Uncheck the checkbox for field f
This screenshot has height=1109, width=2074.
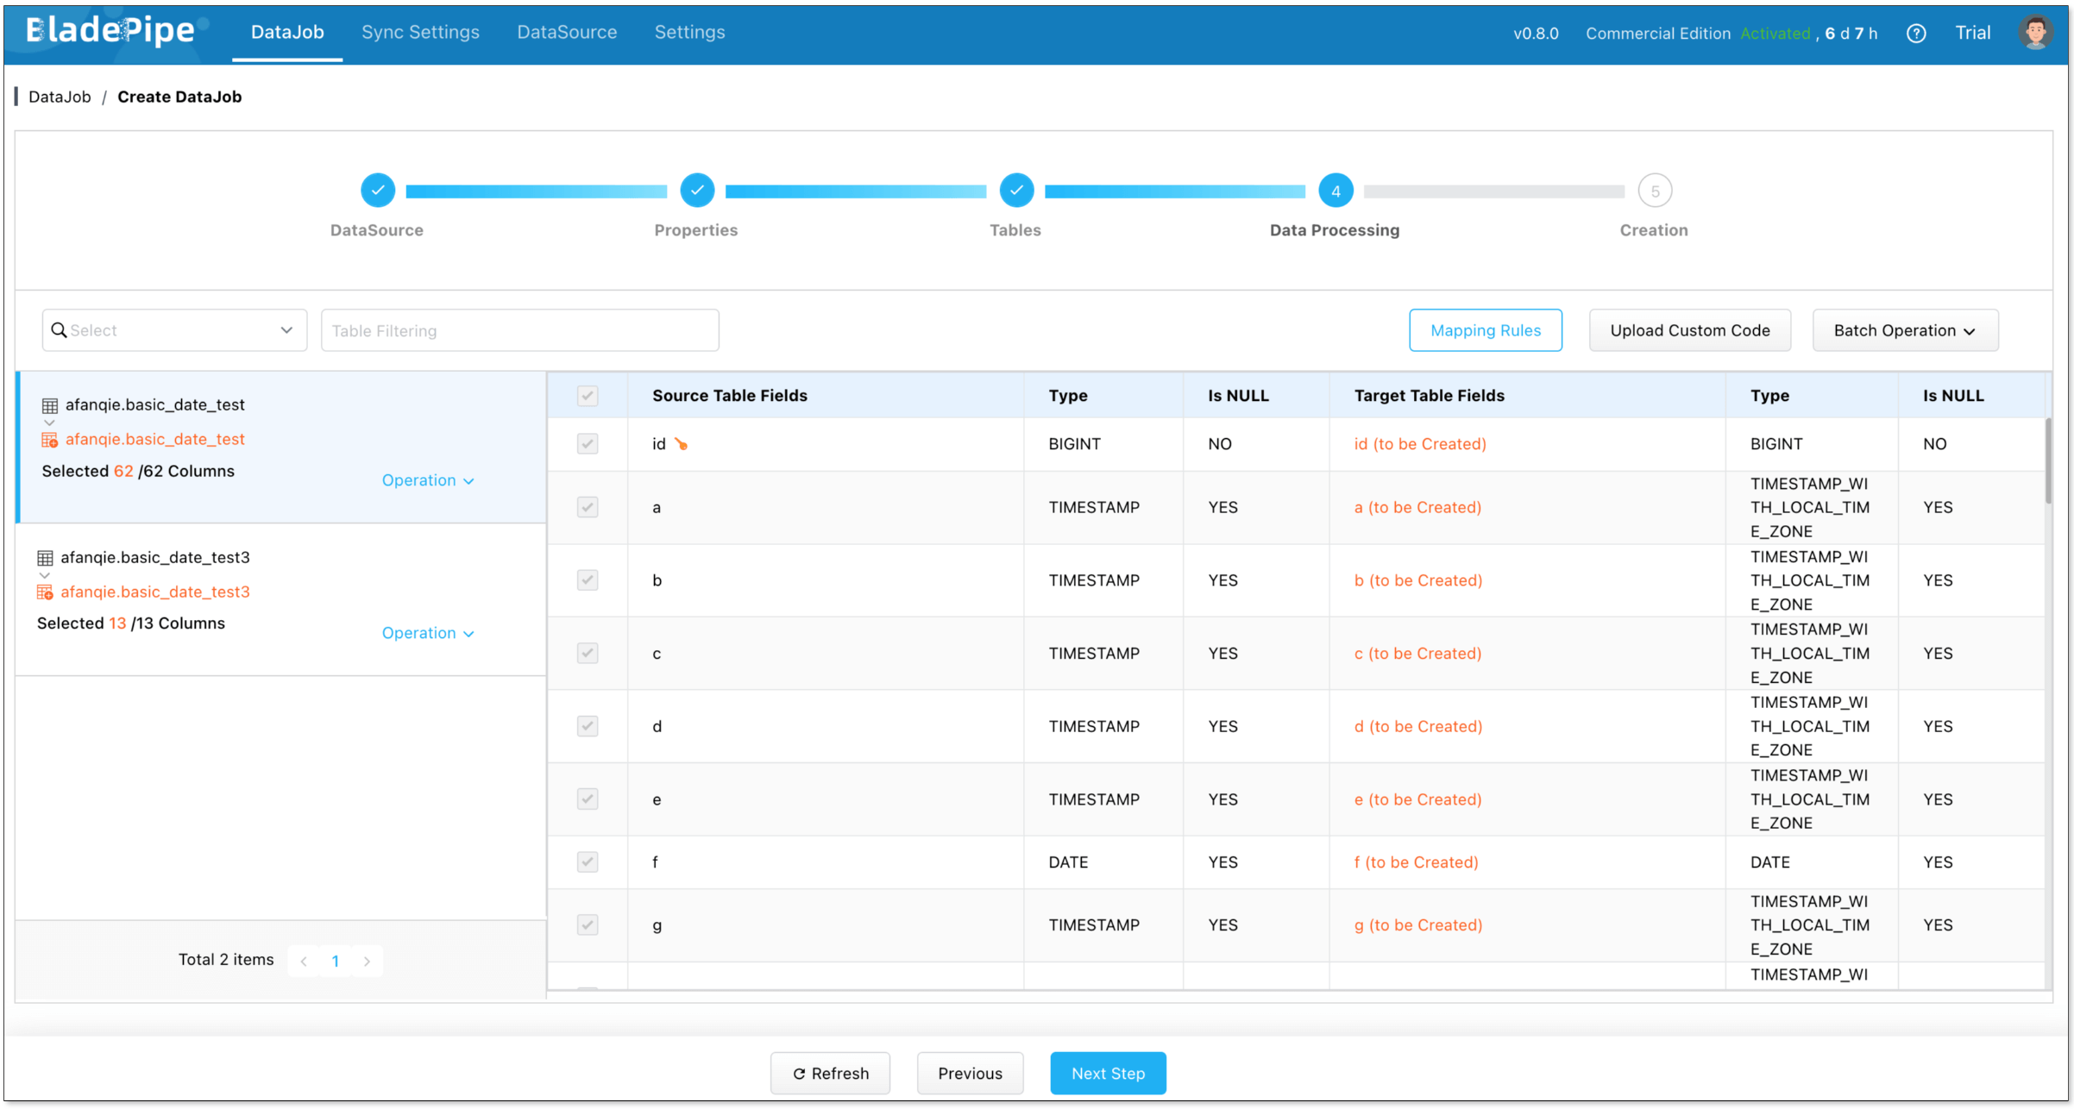588,862
